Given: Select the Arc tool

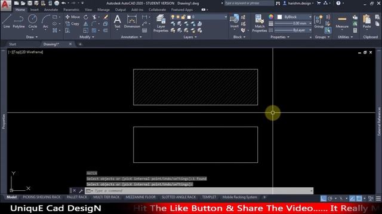Looking at the screenshot, I should [45, 21].
